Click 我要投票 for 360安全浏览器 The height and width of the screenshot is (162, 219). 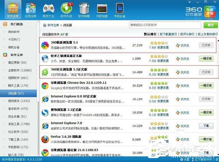pyautogui.click(x=163, y=74)
